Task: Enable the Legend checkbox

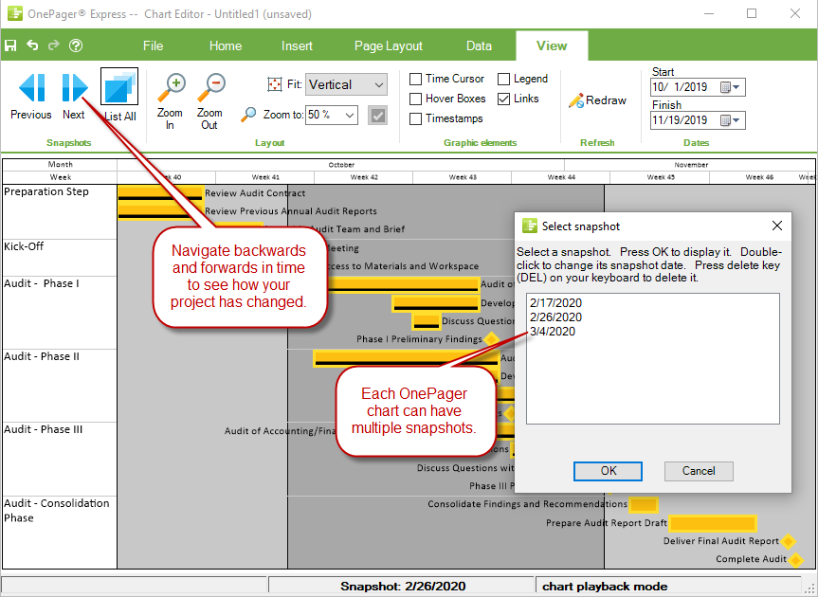Action: 503,79
